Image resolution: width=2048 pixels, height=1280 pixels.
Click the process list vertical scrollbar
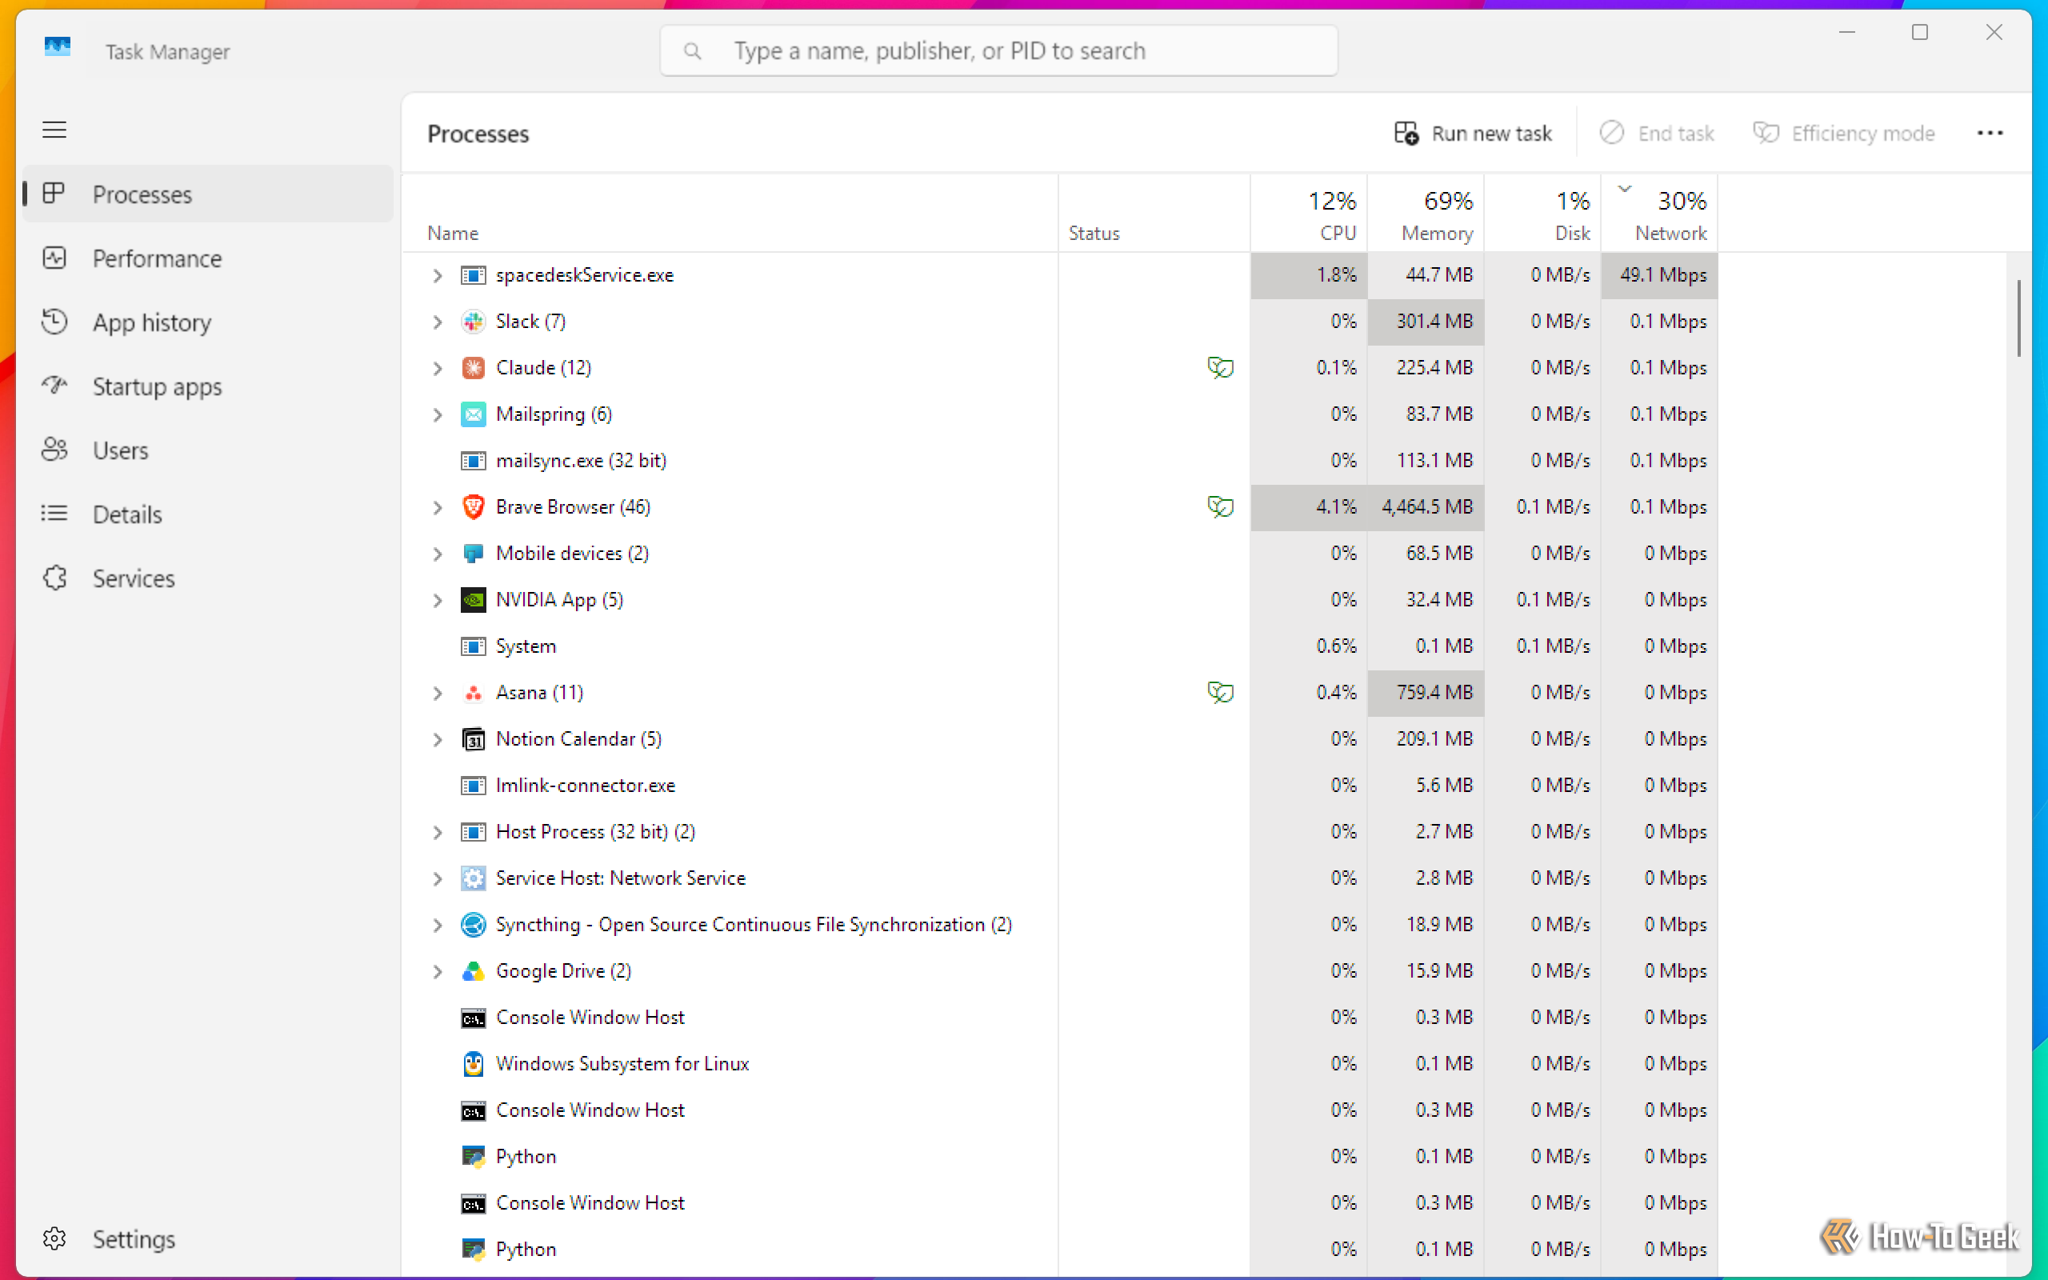pos(2018,318)
